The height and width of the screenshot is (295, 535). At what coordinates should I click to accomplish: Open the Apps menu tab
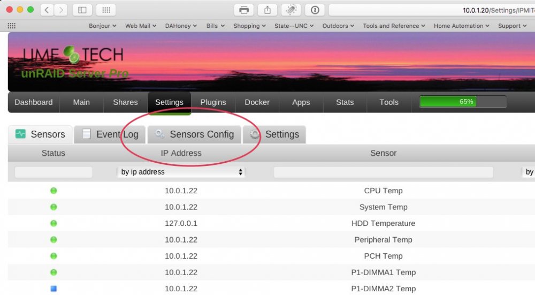point(301,102)
